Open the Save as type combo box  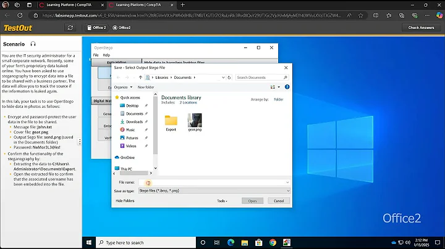pos(214,190)
